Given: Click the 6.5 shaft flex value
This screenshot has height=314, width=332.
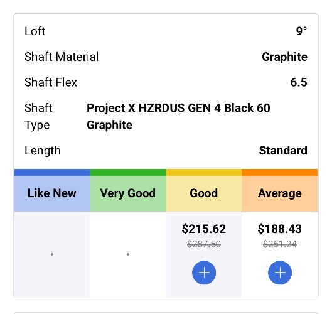Looking at the screenshot, I should [x=299, y=82].
